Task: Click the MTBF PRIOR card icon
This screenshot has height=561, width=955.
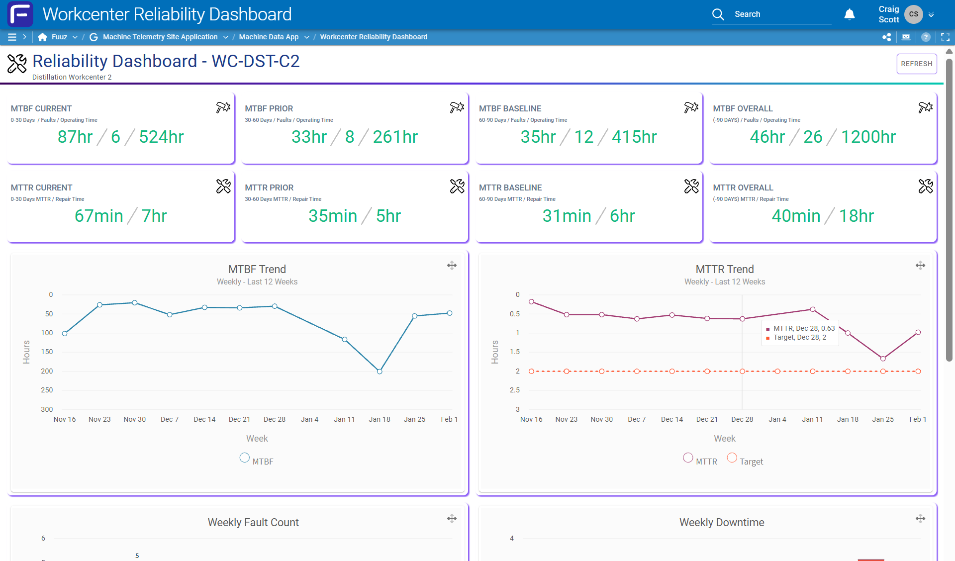Action: [x=457, y=107]
